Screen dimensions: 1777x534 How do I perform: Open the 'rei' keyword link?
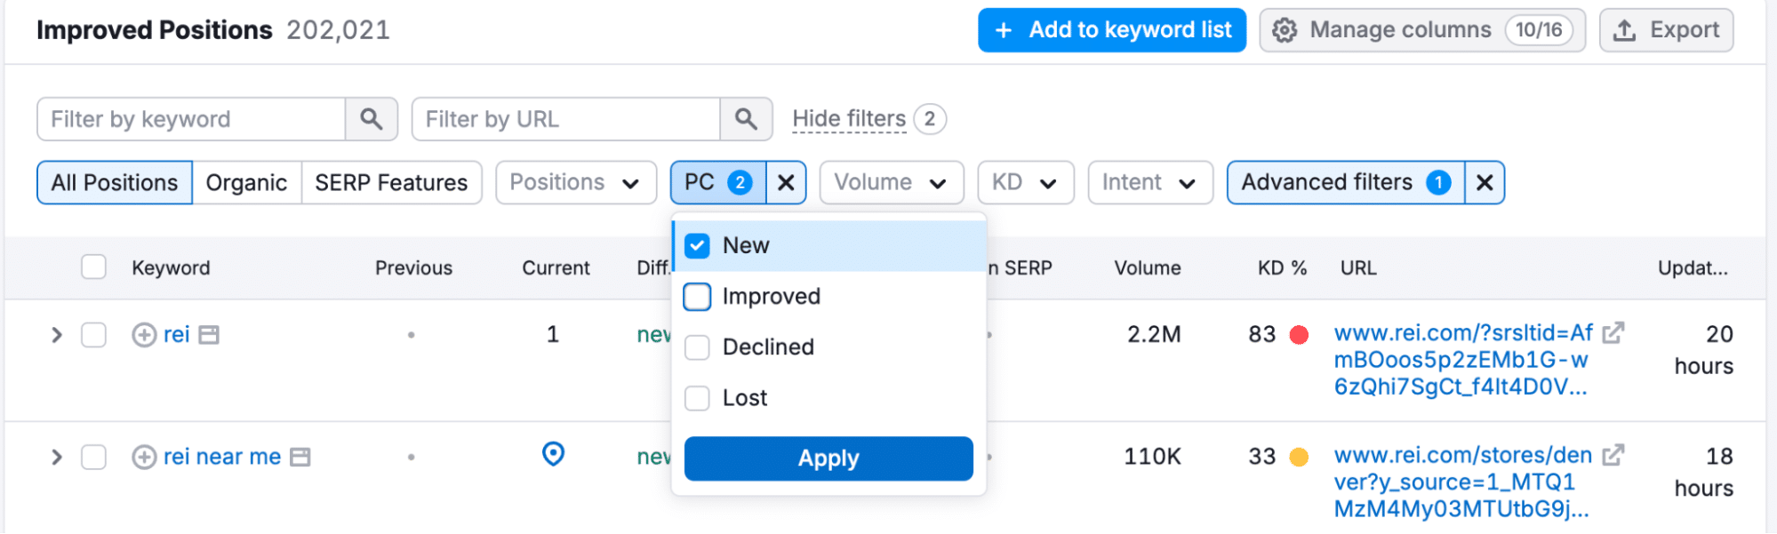pos(176,335)
